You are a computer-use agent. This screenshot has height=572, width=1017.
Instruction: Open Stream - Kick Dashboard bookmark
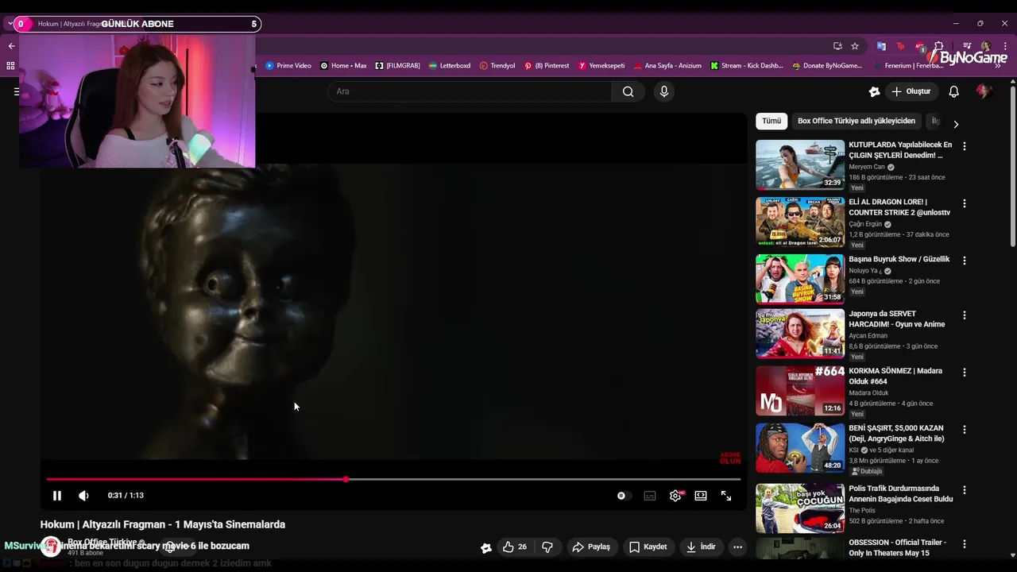point(747,66)
